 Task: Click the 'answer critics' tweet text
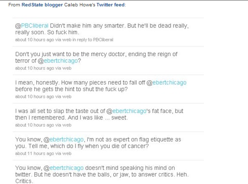pyautogui.click(x=102, y=174)
